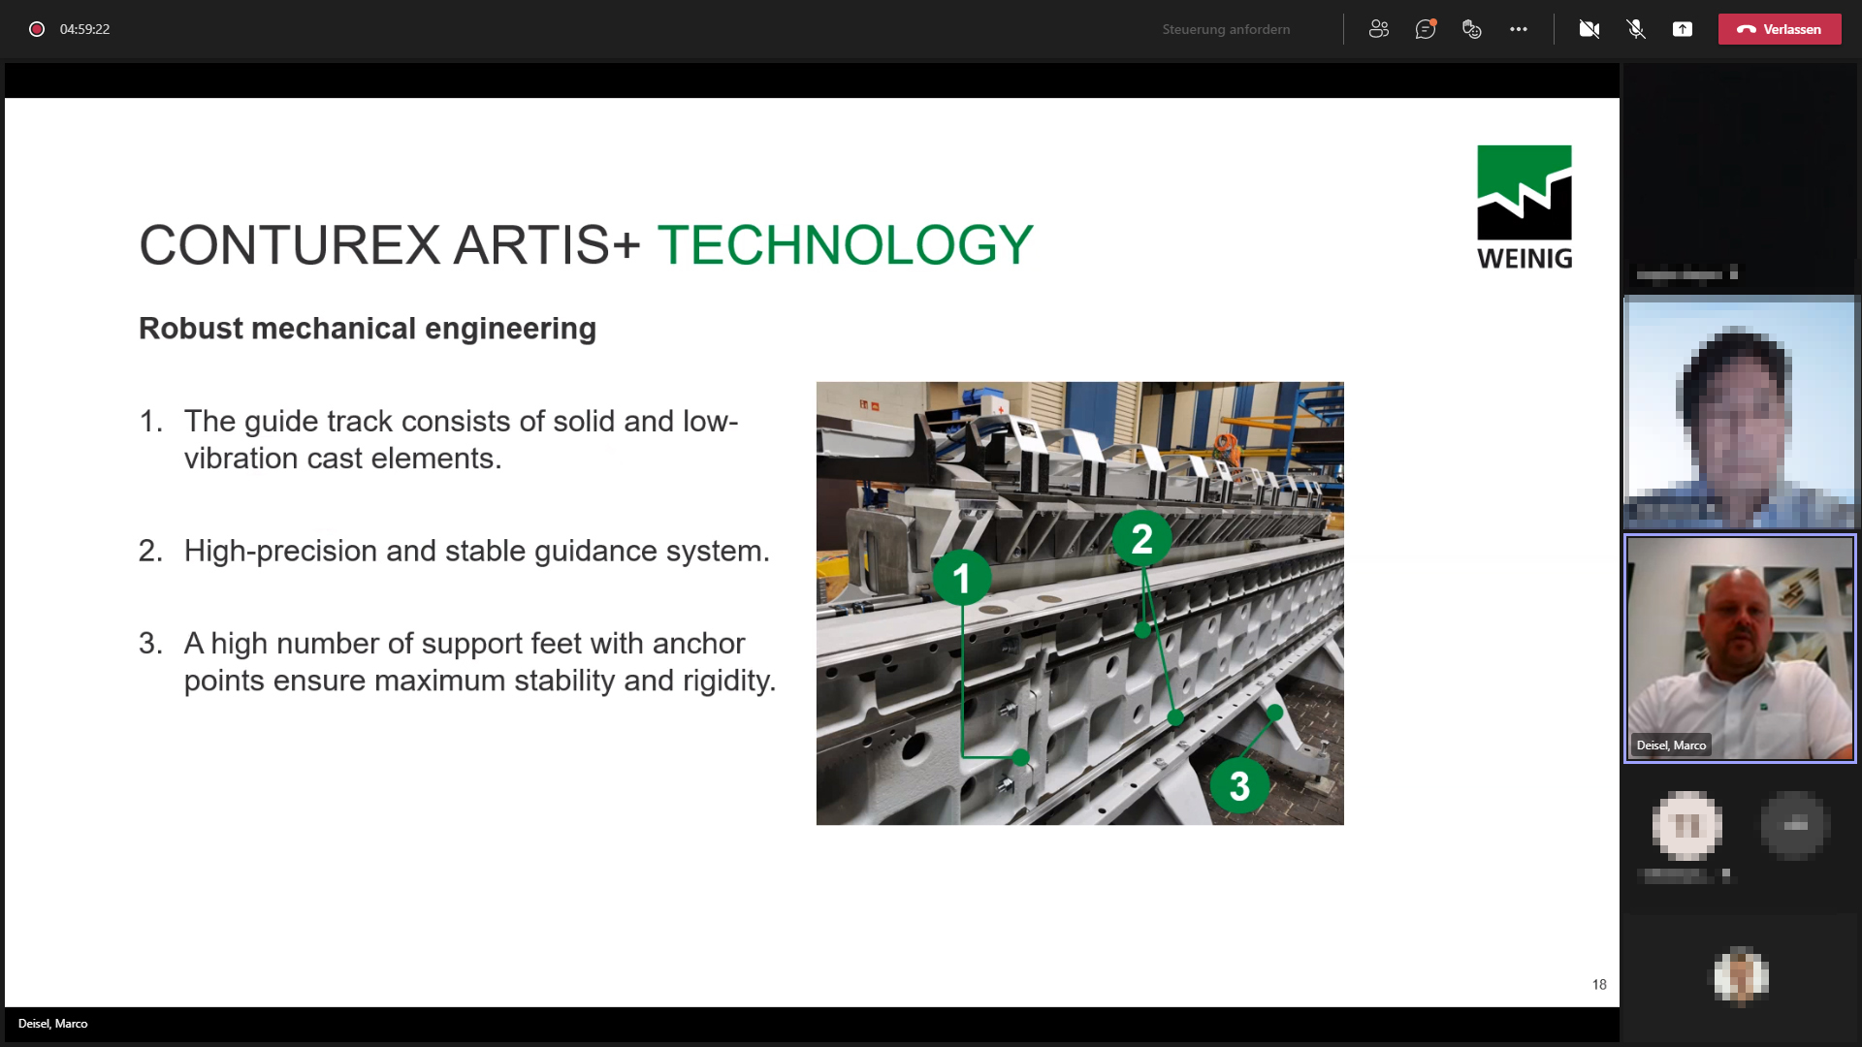
Task: Click Steuerung anfordern to request control
Action: pyautogui.click(x=1226, y=29)
